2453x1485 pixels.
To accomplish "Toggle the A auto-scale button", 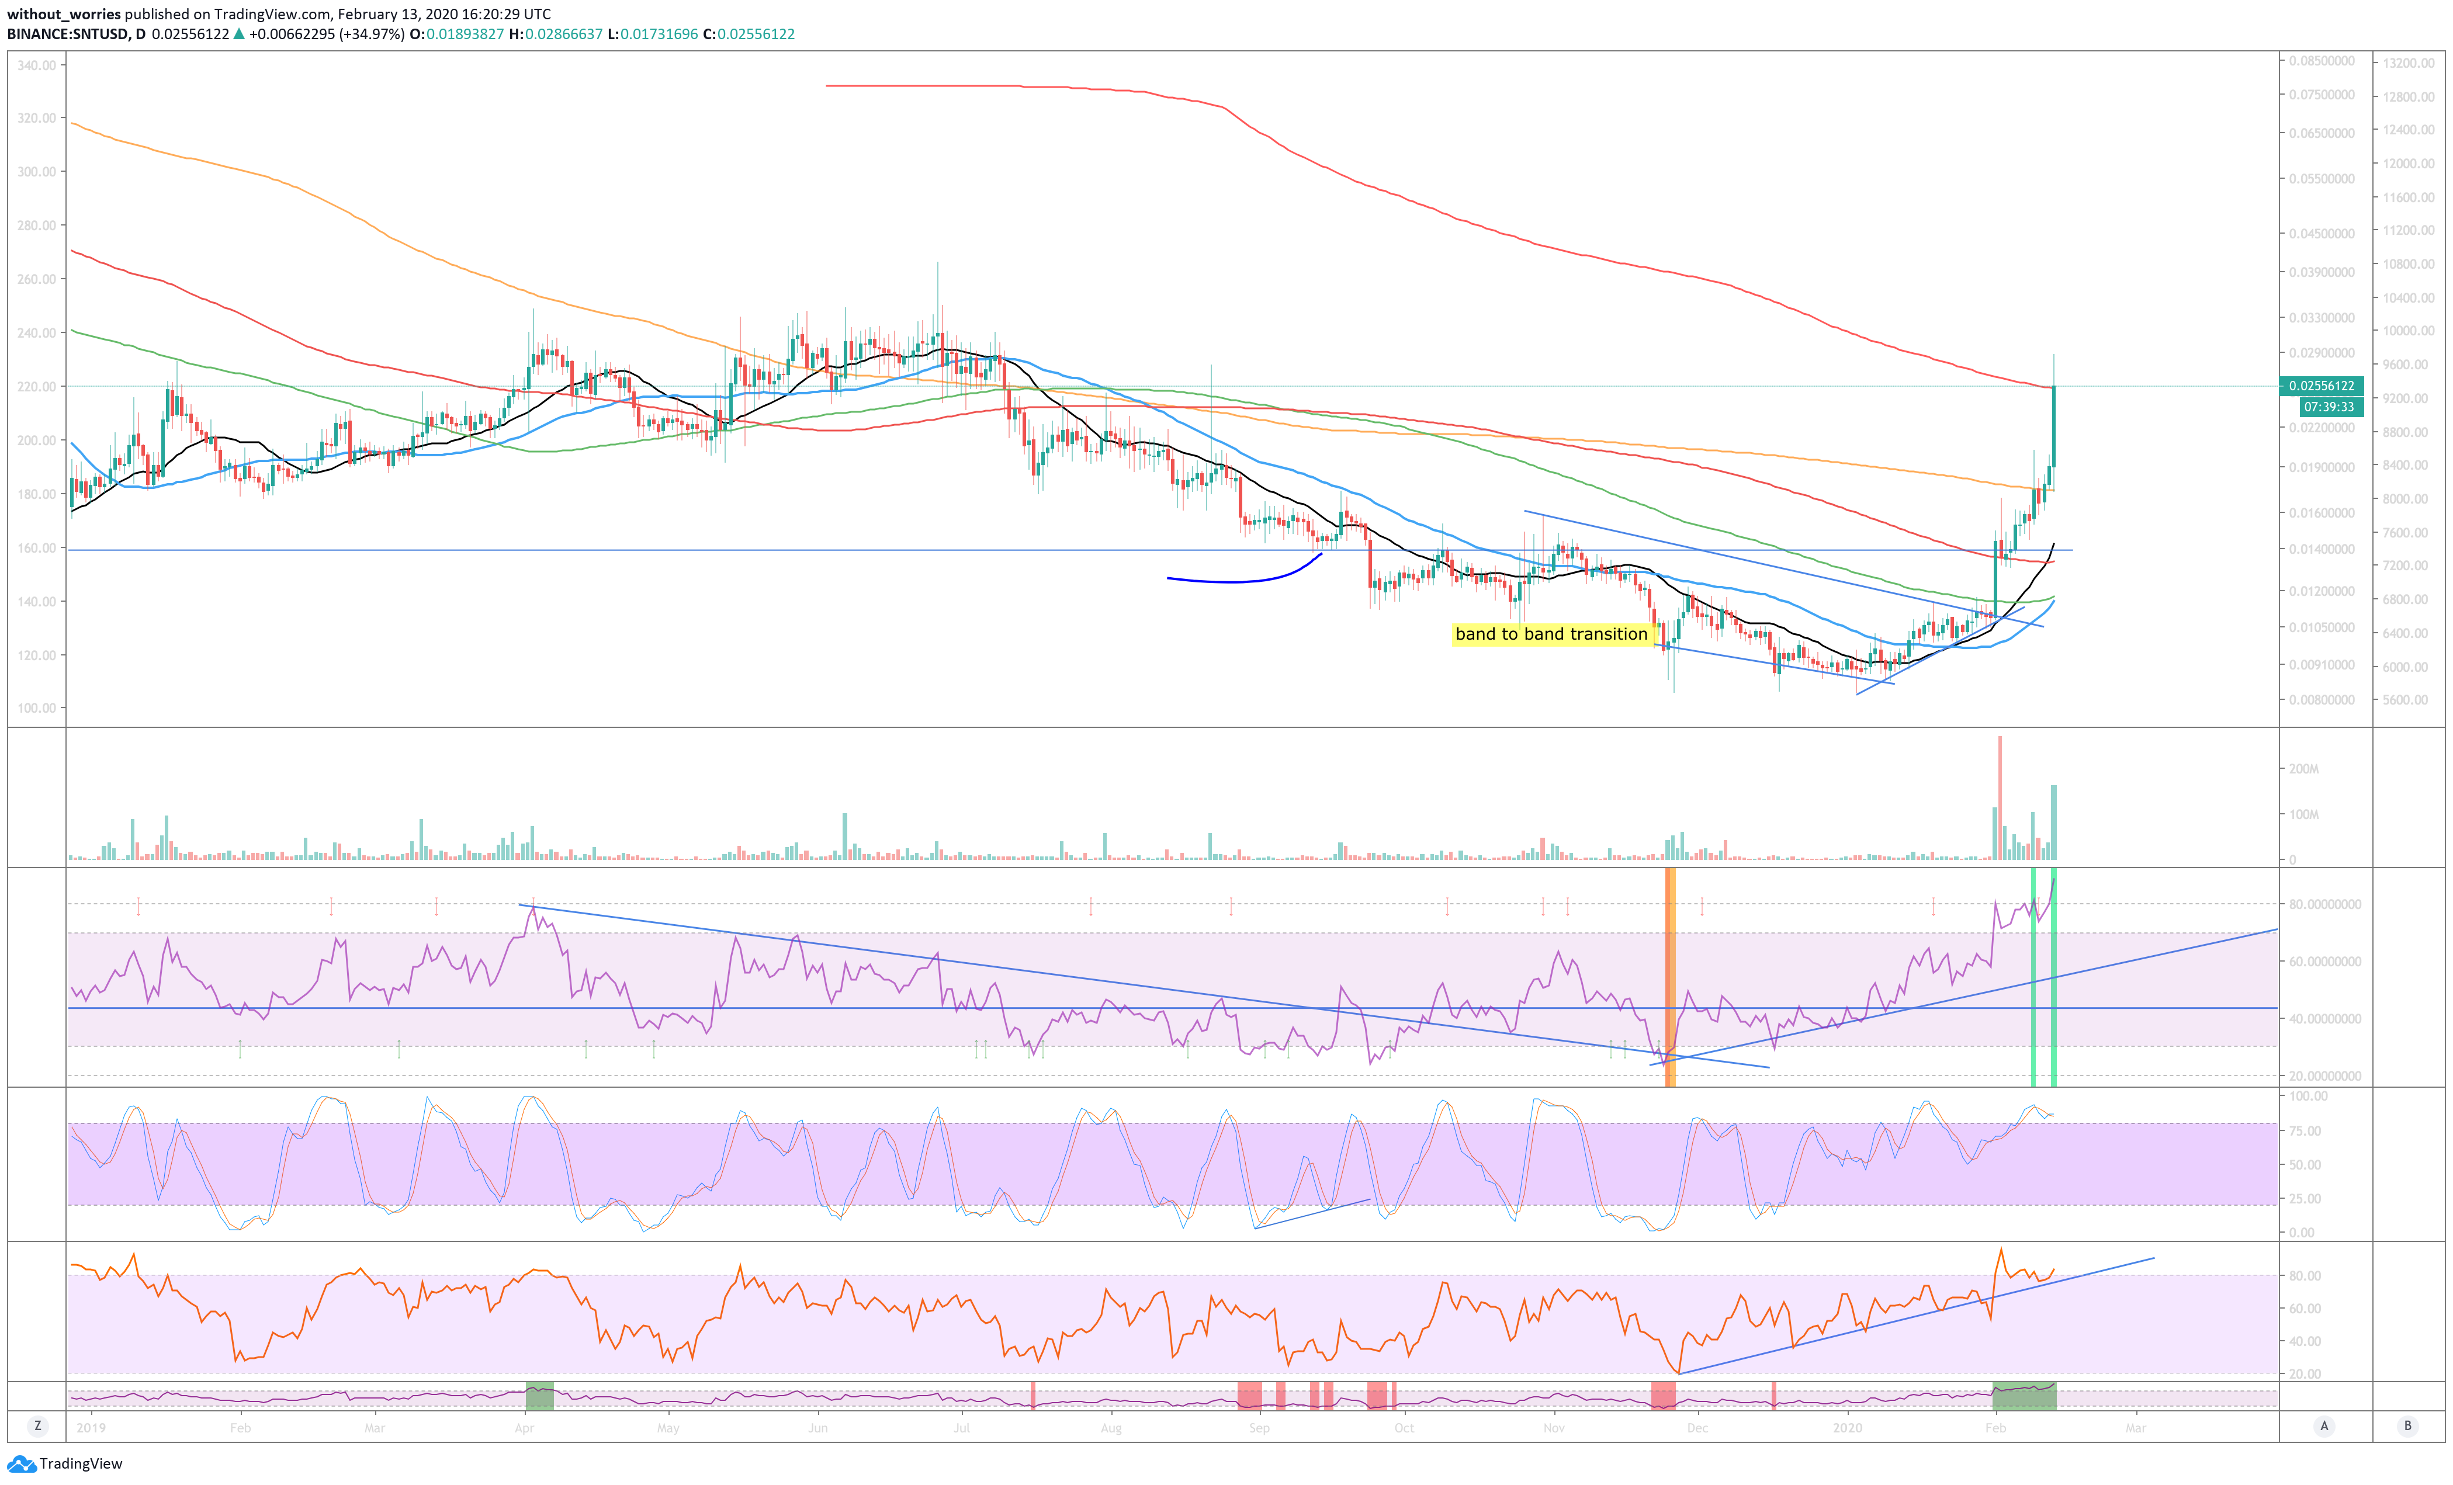I will tap(2324, 1426).
